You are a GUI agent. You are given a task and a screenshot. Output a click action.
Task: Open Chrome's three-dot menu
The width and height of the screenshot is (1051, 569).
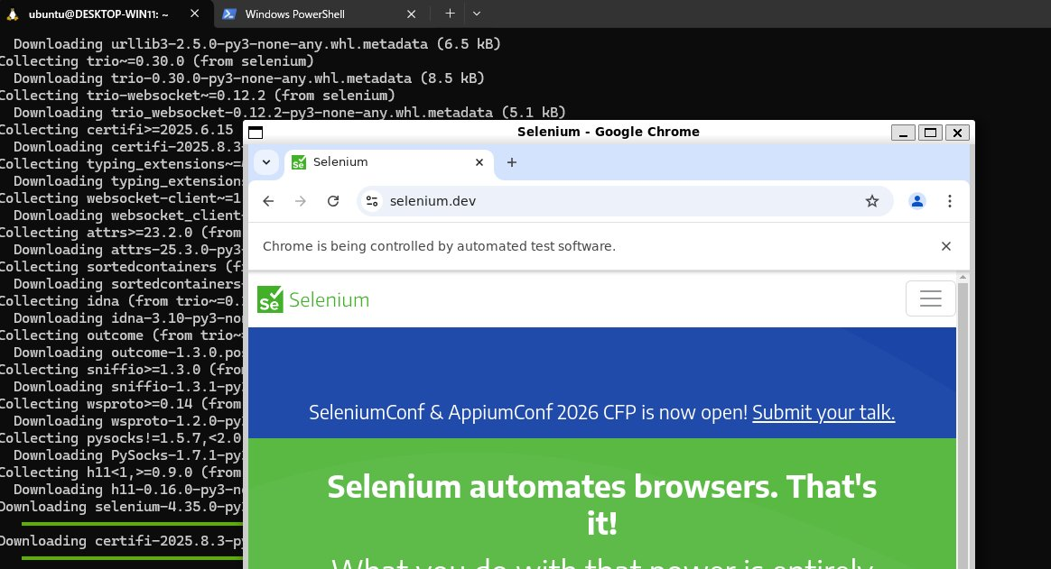tap(950, 201)
